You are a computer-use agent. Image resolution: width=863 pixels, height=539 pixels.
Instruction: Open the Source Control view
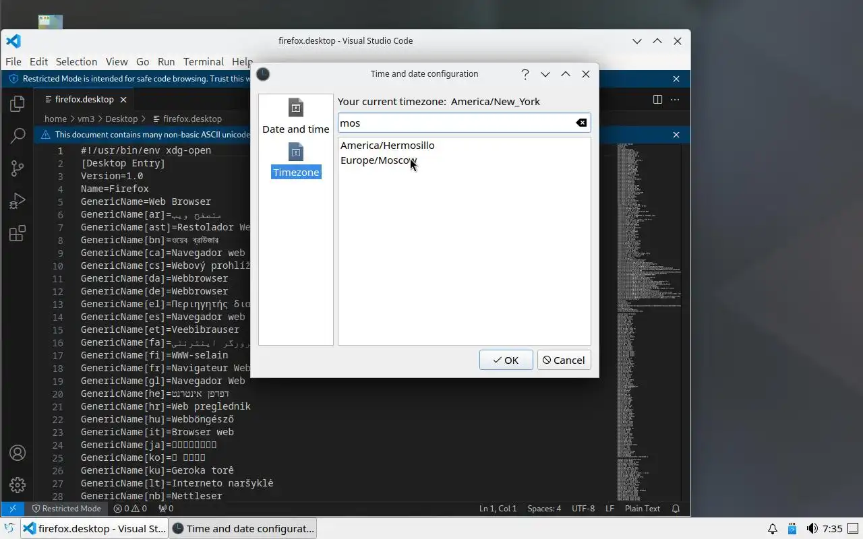pyautogui.click(x=18, y=168)
